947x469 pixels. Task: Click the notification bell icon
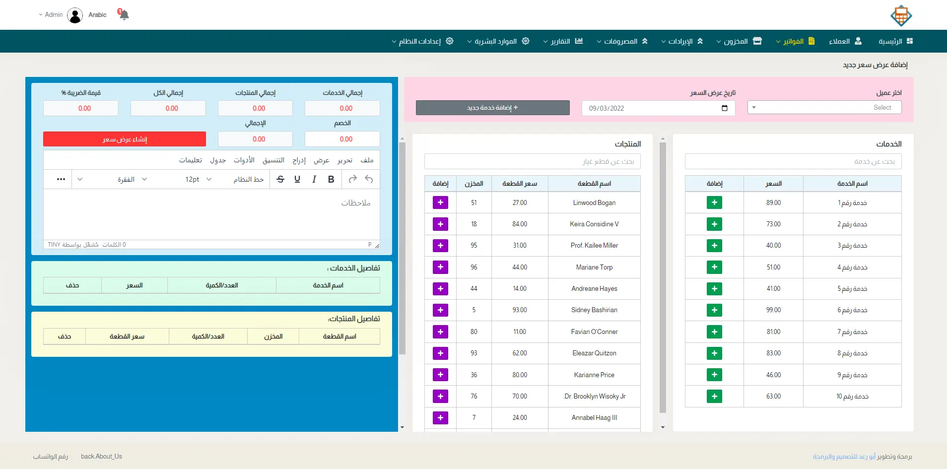point(124,14)
